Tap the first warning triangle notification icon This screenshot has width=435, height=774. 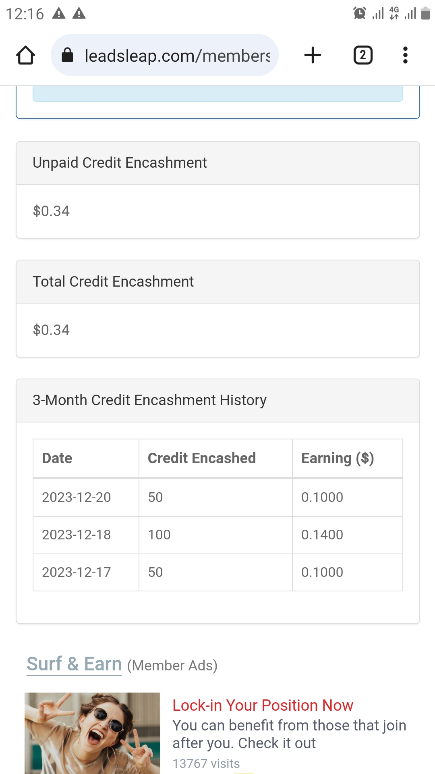pyautogui.click(x=59, y=14)
